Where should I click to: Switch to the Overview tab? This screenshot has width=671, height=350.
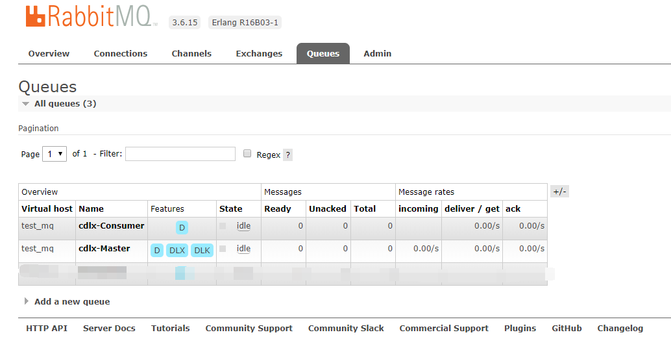tap(49, 53)
